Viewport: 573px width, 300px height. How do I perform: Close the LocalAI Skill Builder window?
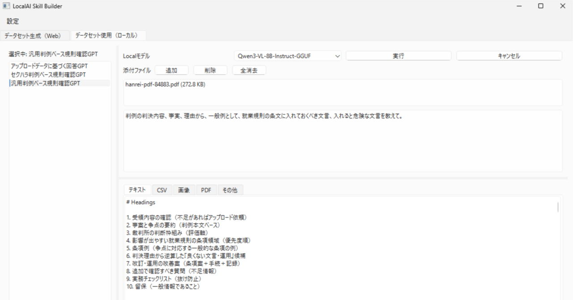562,6
